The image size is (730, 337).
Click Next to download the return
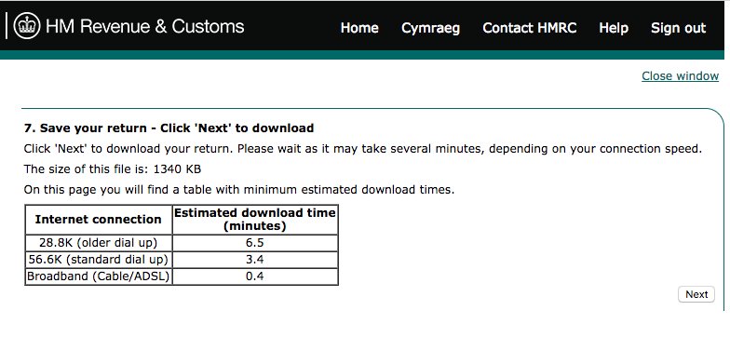696,294
